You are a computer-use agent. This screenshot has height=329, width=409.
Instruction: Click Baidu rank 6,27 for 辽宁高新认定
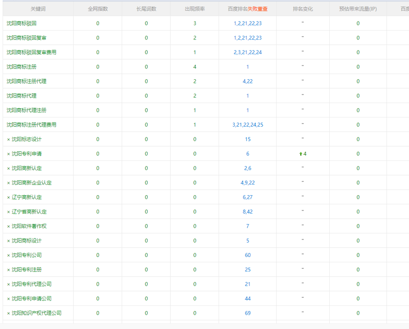coord(247,197)
